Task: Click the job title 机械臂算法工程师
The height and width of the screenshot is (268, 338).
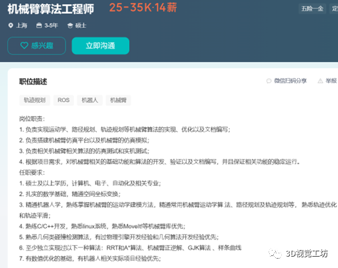Action: [x=51, y=9]
